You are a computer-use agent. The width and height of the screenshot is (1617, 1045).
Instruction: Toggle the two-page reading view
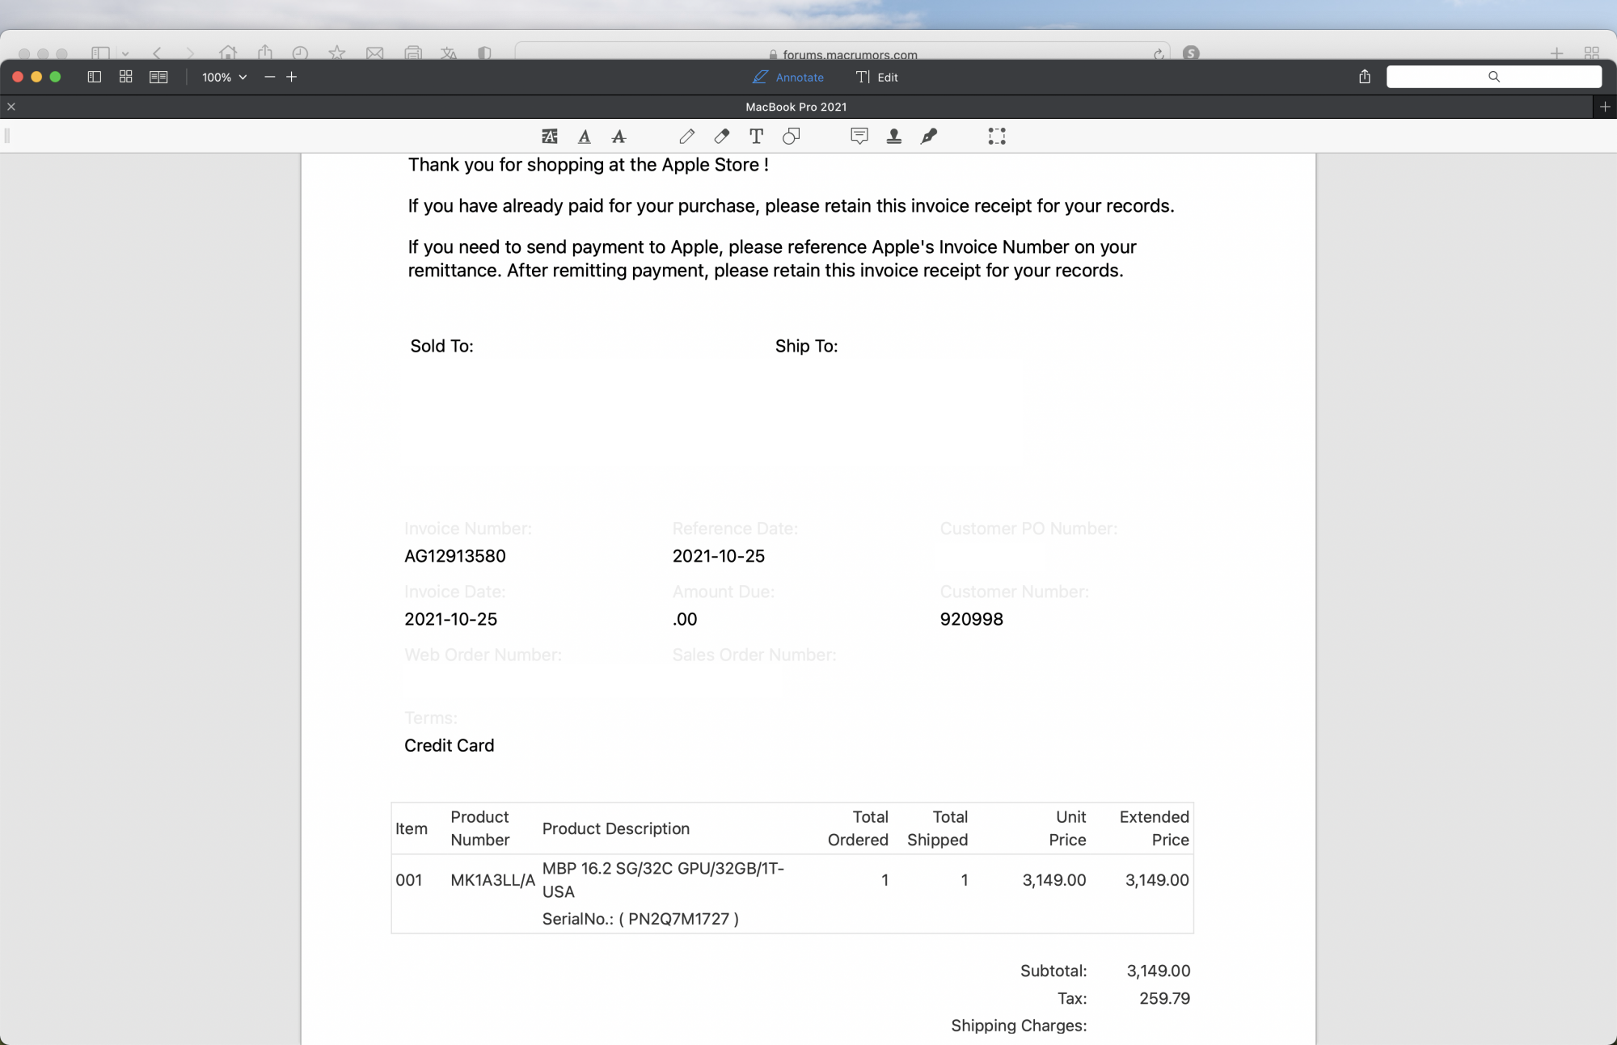[158, 77]
